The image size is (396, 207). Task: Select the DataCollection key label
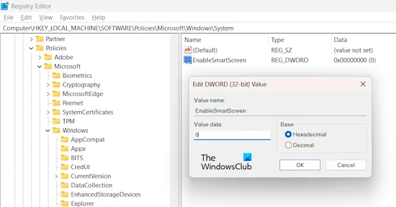[92, 186]
